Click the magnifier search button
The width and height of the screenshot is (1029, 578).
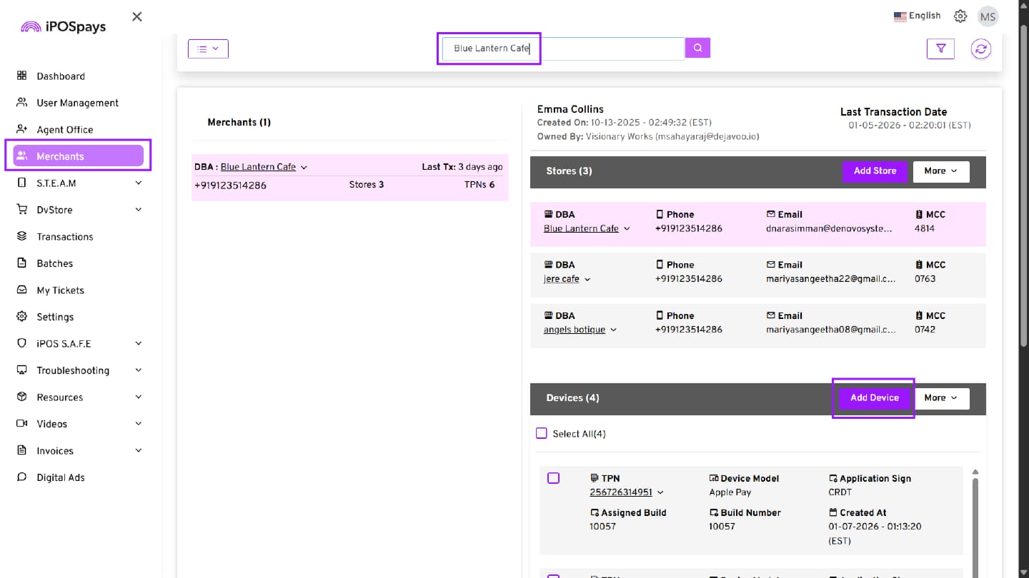(x=697, y=48)
